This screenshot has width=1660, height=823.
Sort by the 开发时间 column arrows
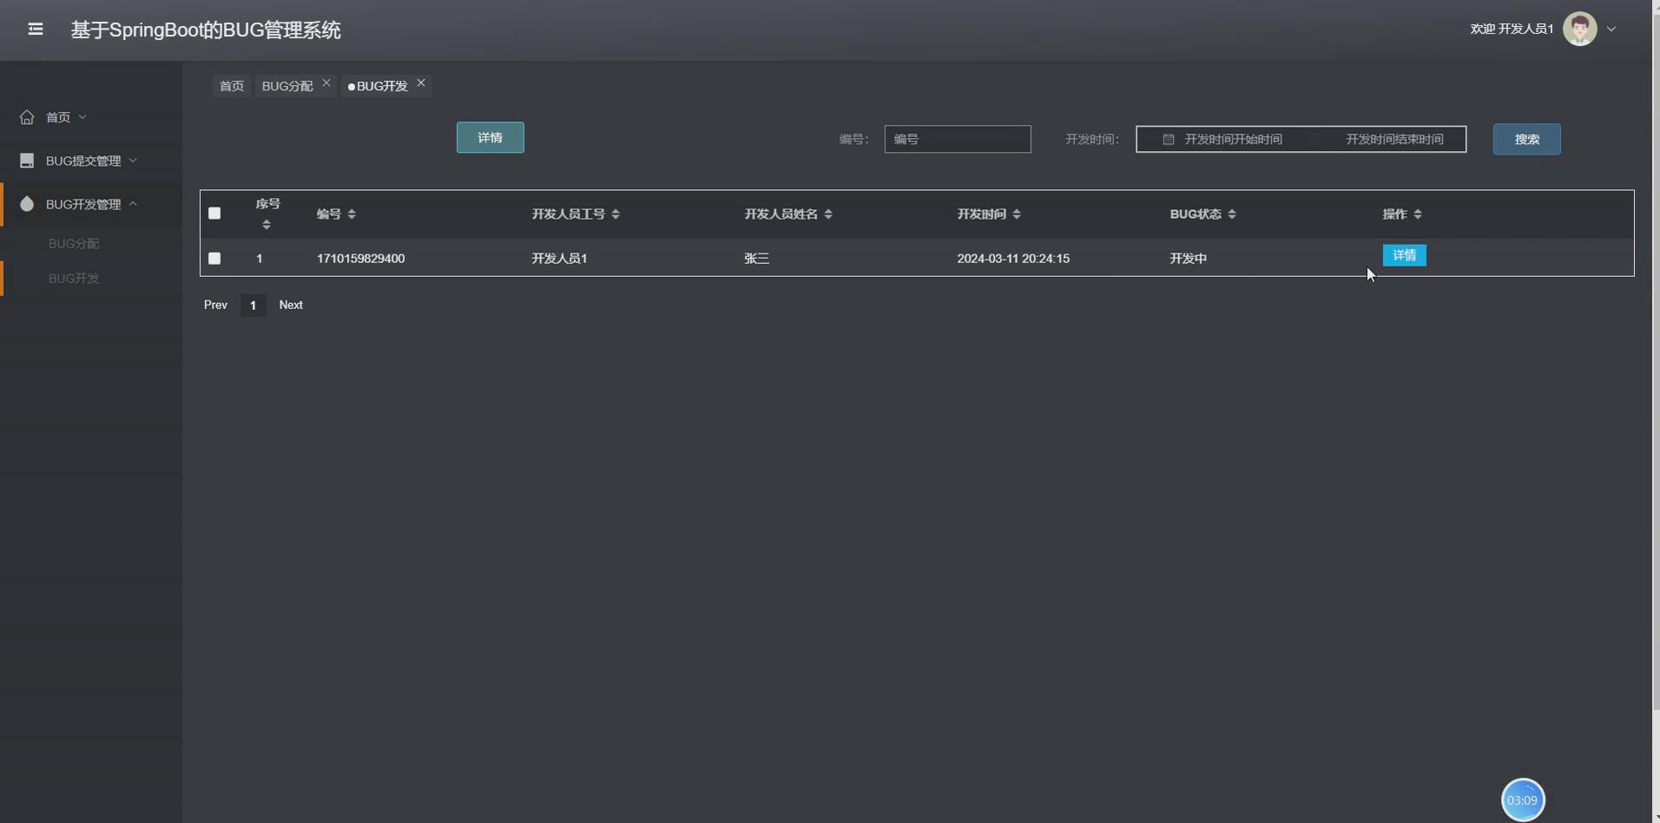coord(1017,214)
